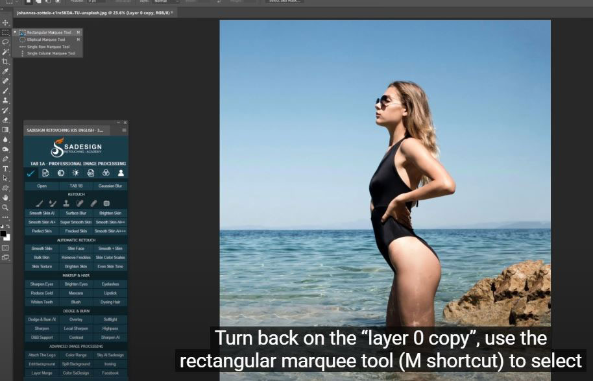This screenshot has height=381, width=593.
Task: Choose Elliptical Marquee Tool from the flyout
Action: pos(46,40)
